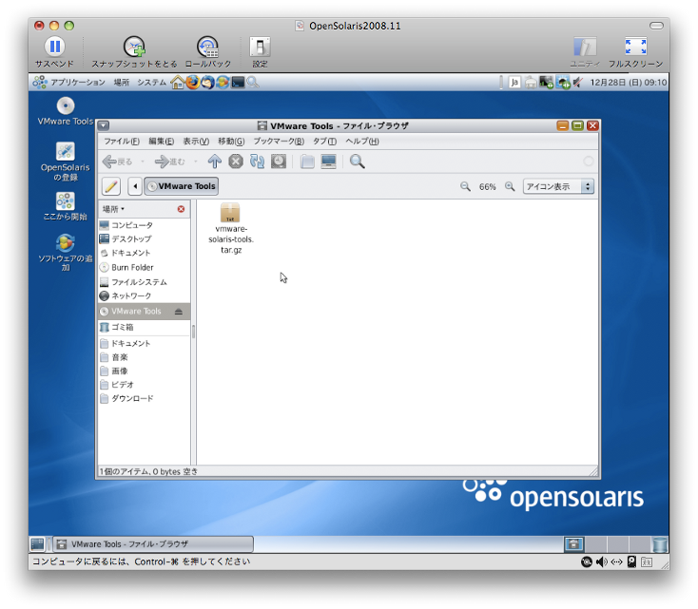
Task: Launch Firefox from the top panel
Action: [x=192, y=83]
